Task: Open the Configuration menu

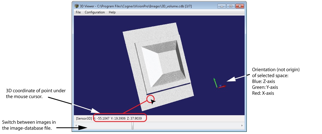Action: point(95,12)
